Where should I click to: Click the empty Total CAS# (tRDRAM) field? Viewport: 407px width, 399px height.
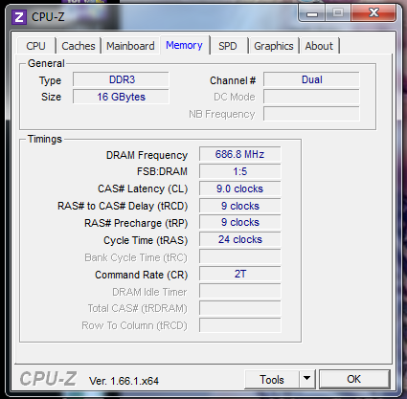pos(240,308)
